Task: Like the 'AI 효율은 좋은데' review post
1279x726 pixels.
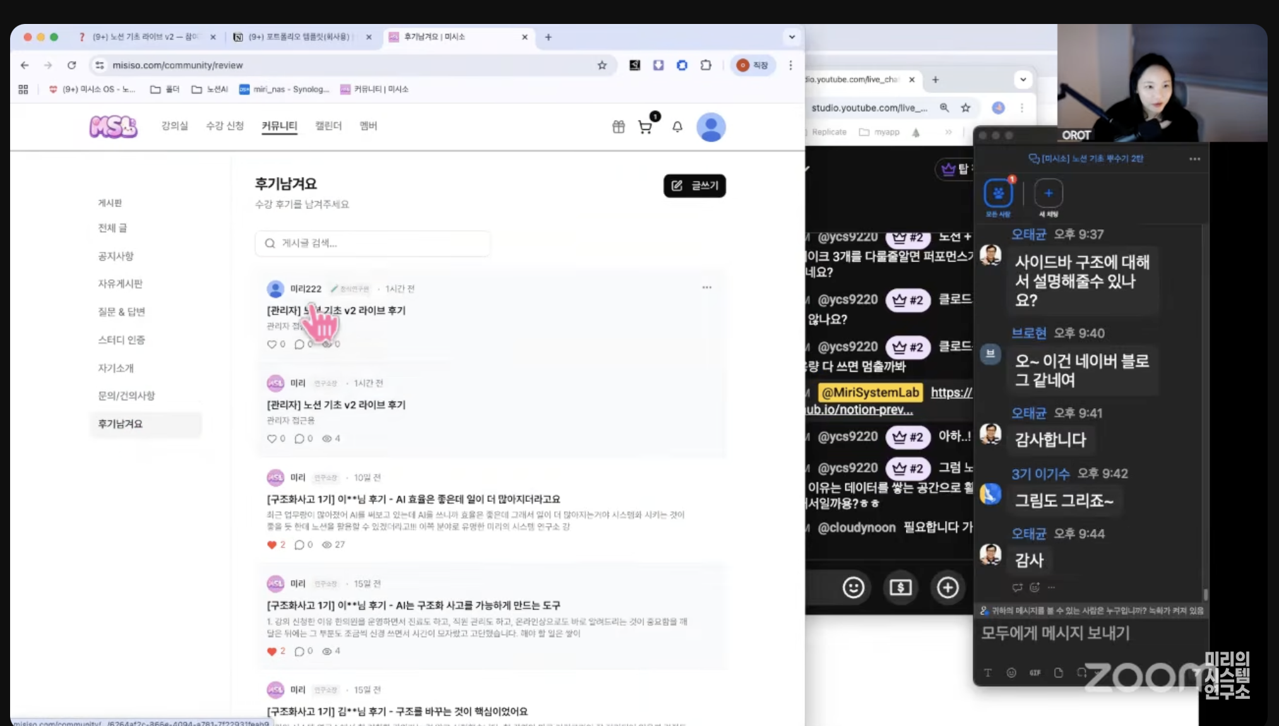Action: click(272, 545)
